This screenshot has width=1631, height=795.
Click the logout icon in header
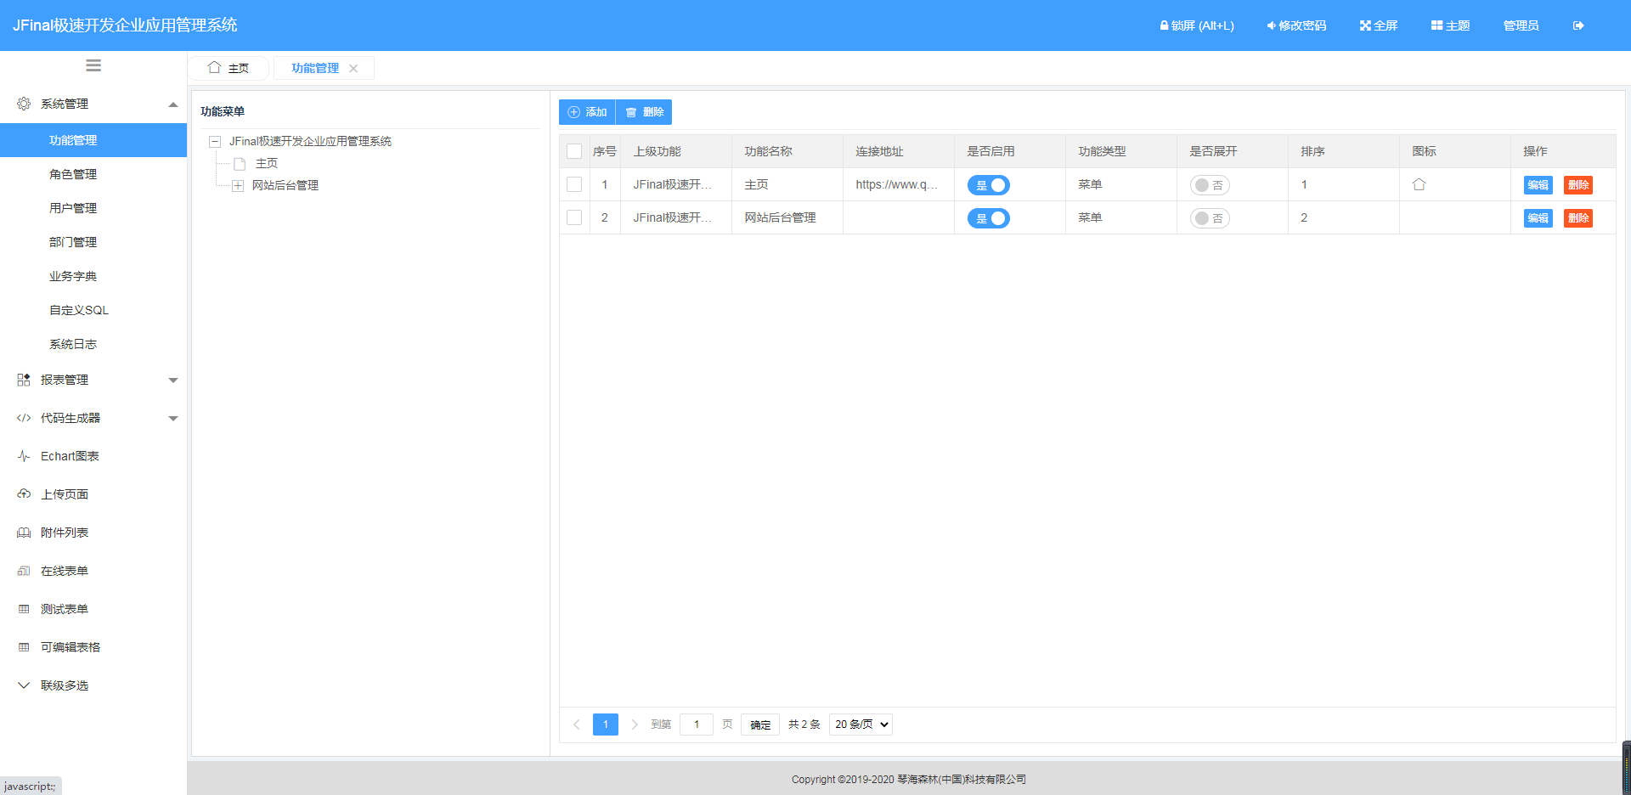(x=1578, y=25)
